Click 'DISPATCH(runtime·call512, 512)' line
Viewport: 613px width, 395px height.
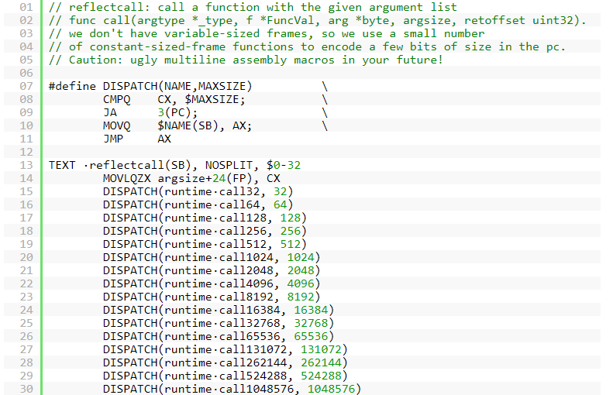[x=205, y=244]
